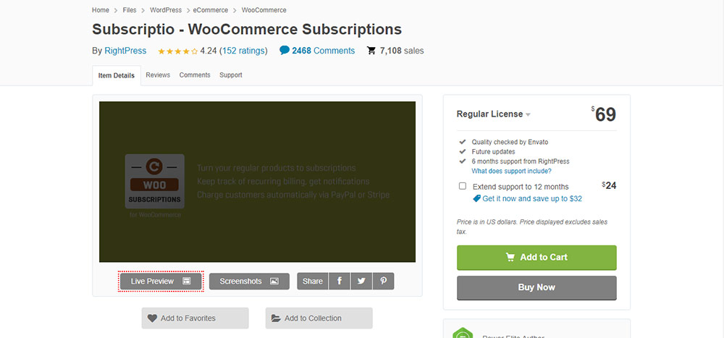Viewport: 724px width, 338px height.
Task: Expand the Regular License dropdown
Action: [528, 114]
